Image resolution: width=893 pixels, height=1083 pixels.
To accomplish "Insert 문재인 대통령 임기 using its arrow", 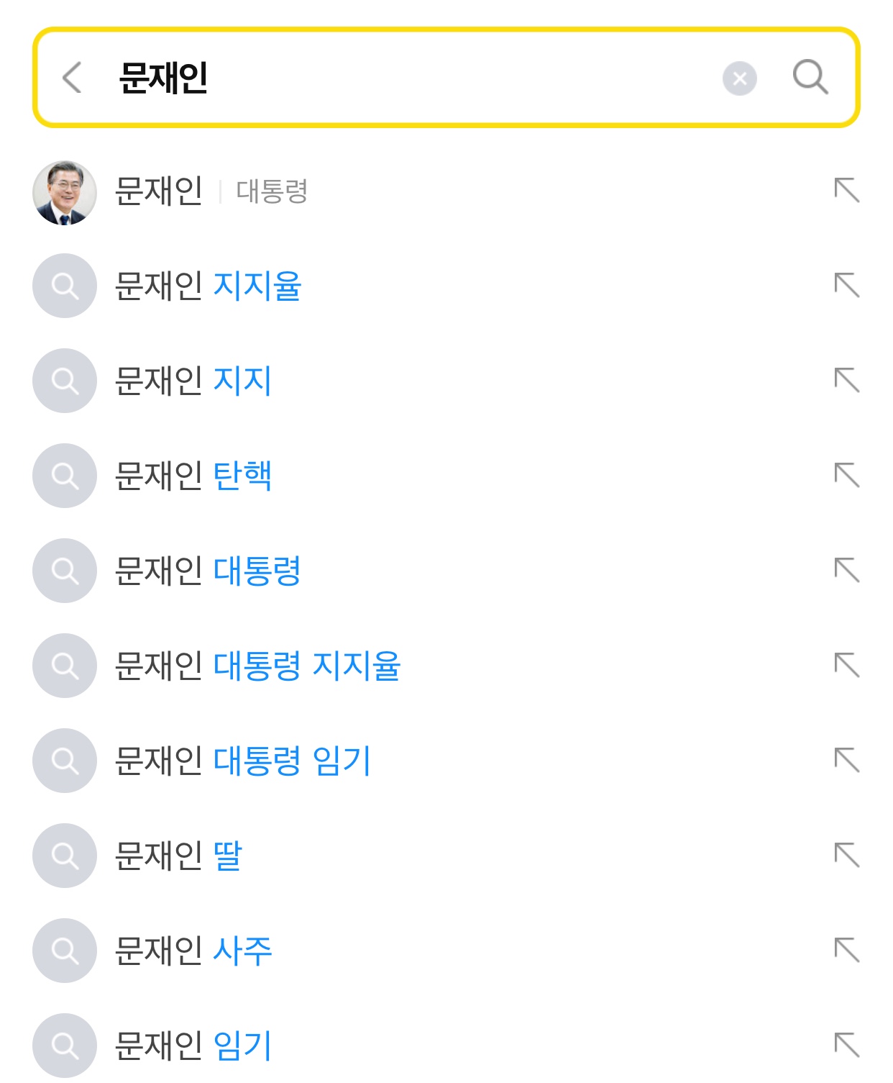I will coord(846,761).
